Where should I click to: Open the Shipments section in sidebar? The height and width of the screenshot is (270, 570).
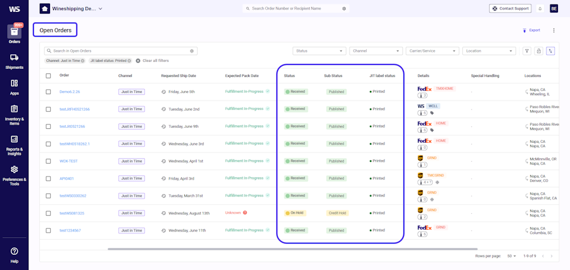[14, 61]
